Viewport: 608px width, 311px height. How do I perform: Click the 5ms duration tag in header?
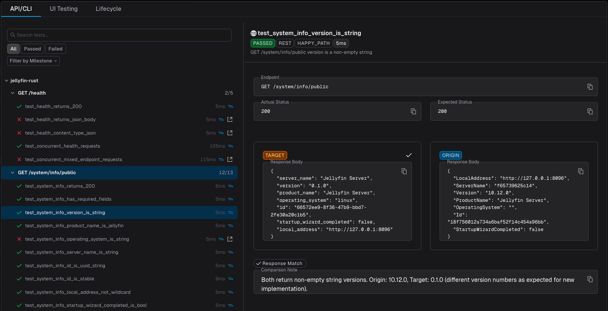tap(341, 43)
